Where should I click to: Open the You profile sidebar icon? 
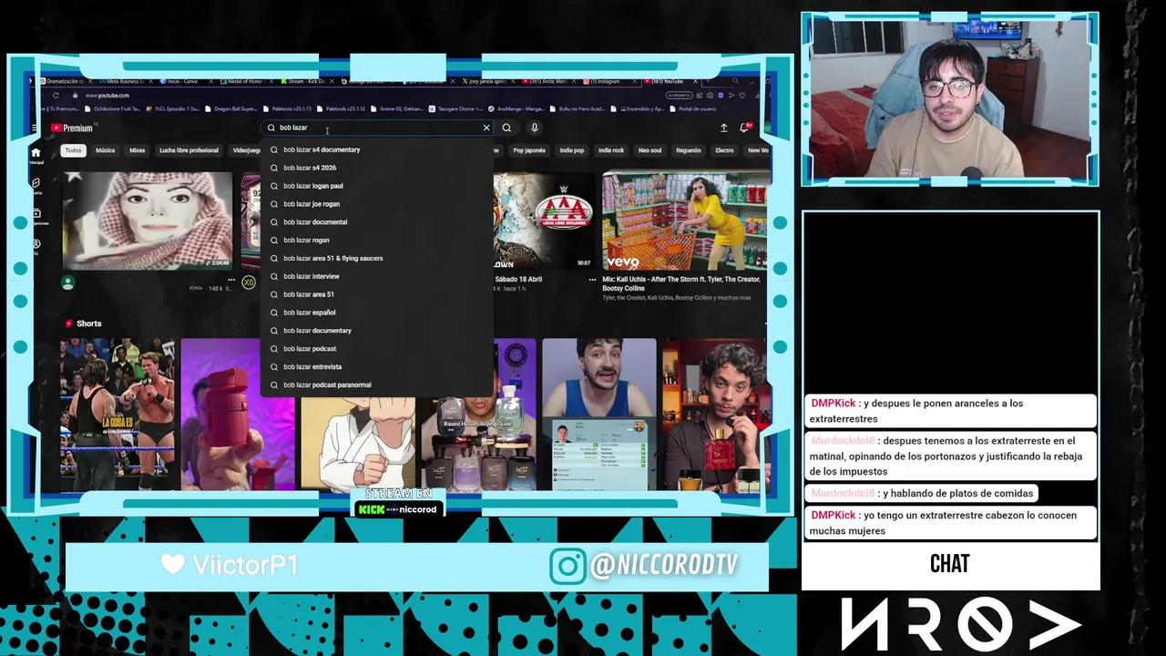click(36, 246)
